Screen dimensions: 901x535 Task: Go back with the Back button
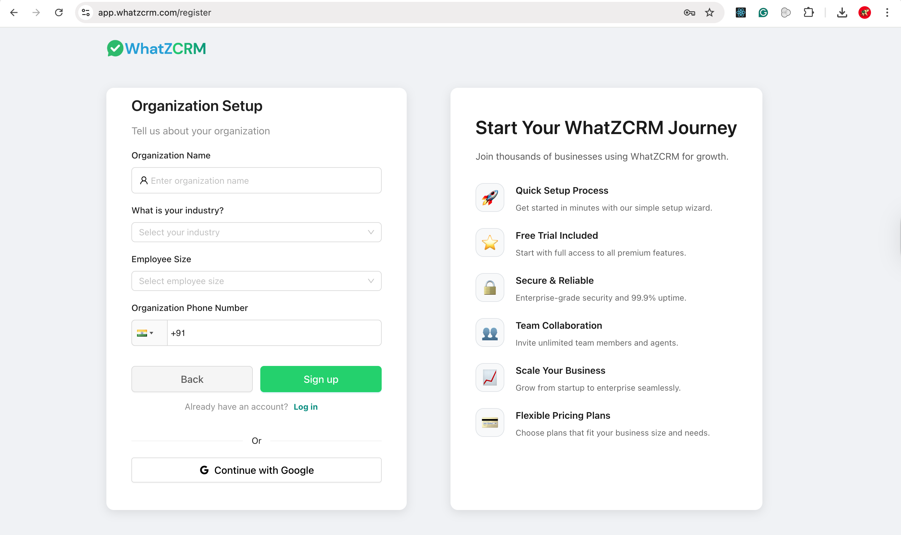(192, 379)
